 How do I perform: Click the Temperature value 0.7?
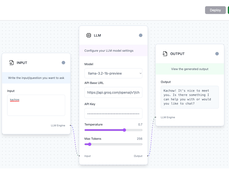(x=140, y=124)
